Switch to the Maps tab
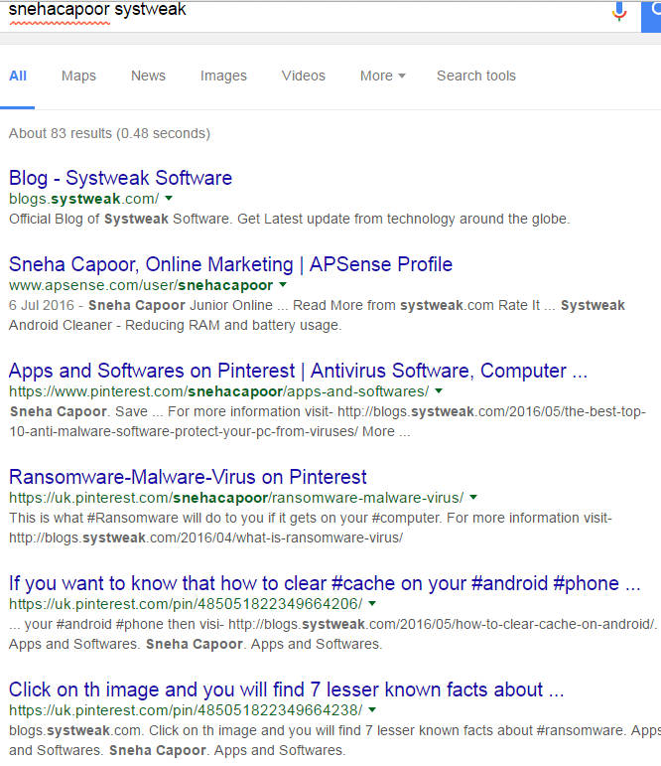 (78, 76)
